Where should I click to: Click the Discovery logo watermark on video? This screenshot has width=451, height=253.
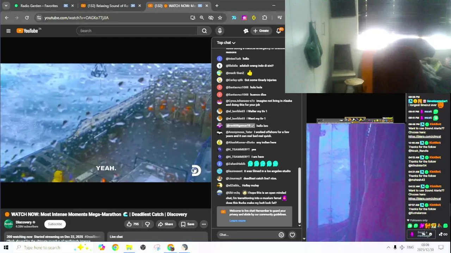196,171
